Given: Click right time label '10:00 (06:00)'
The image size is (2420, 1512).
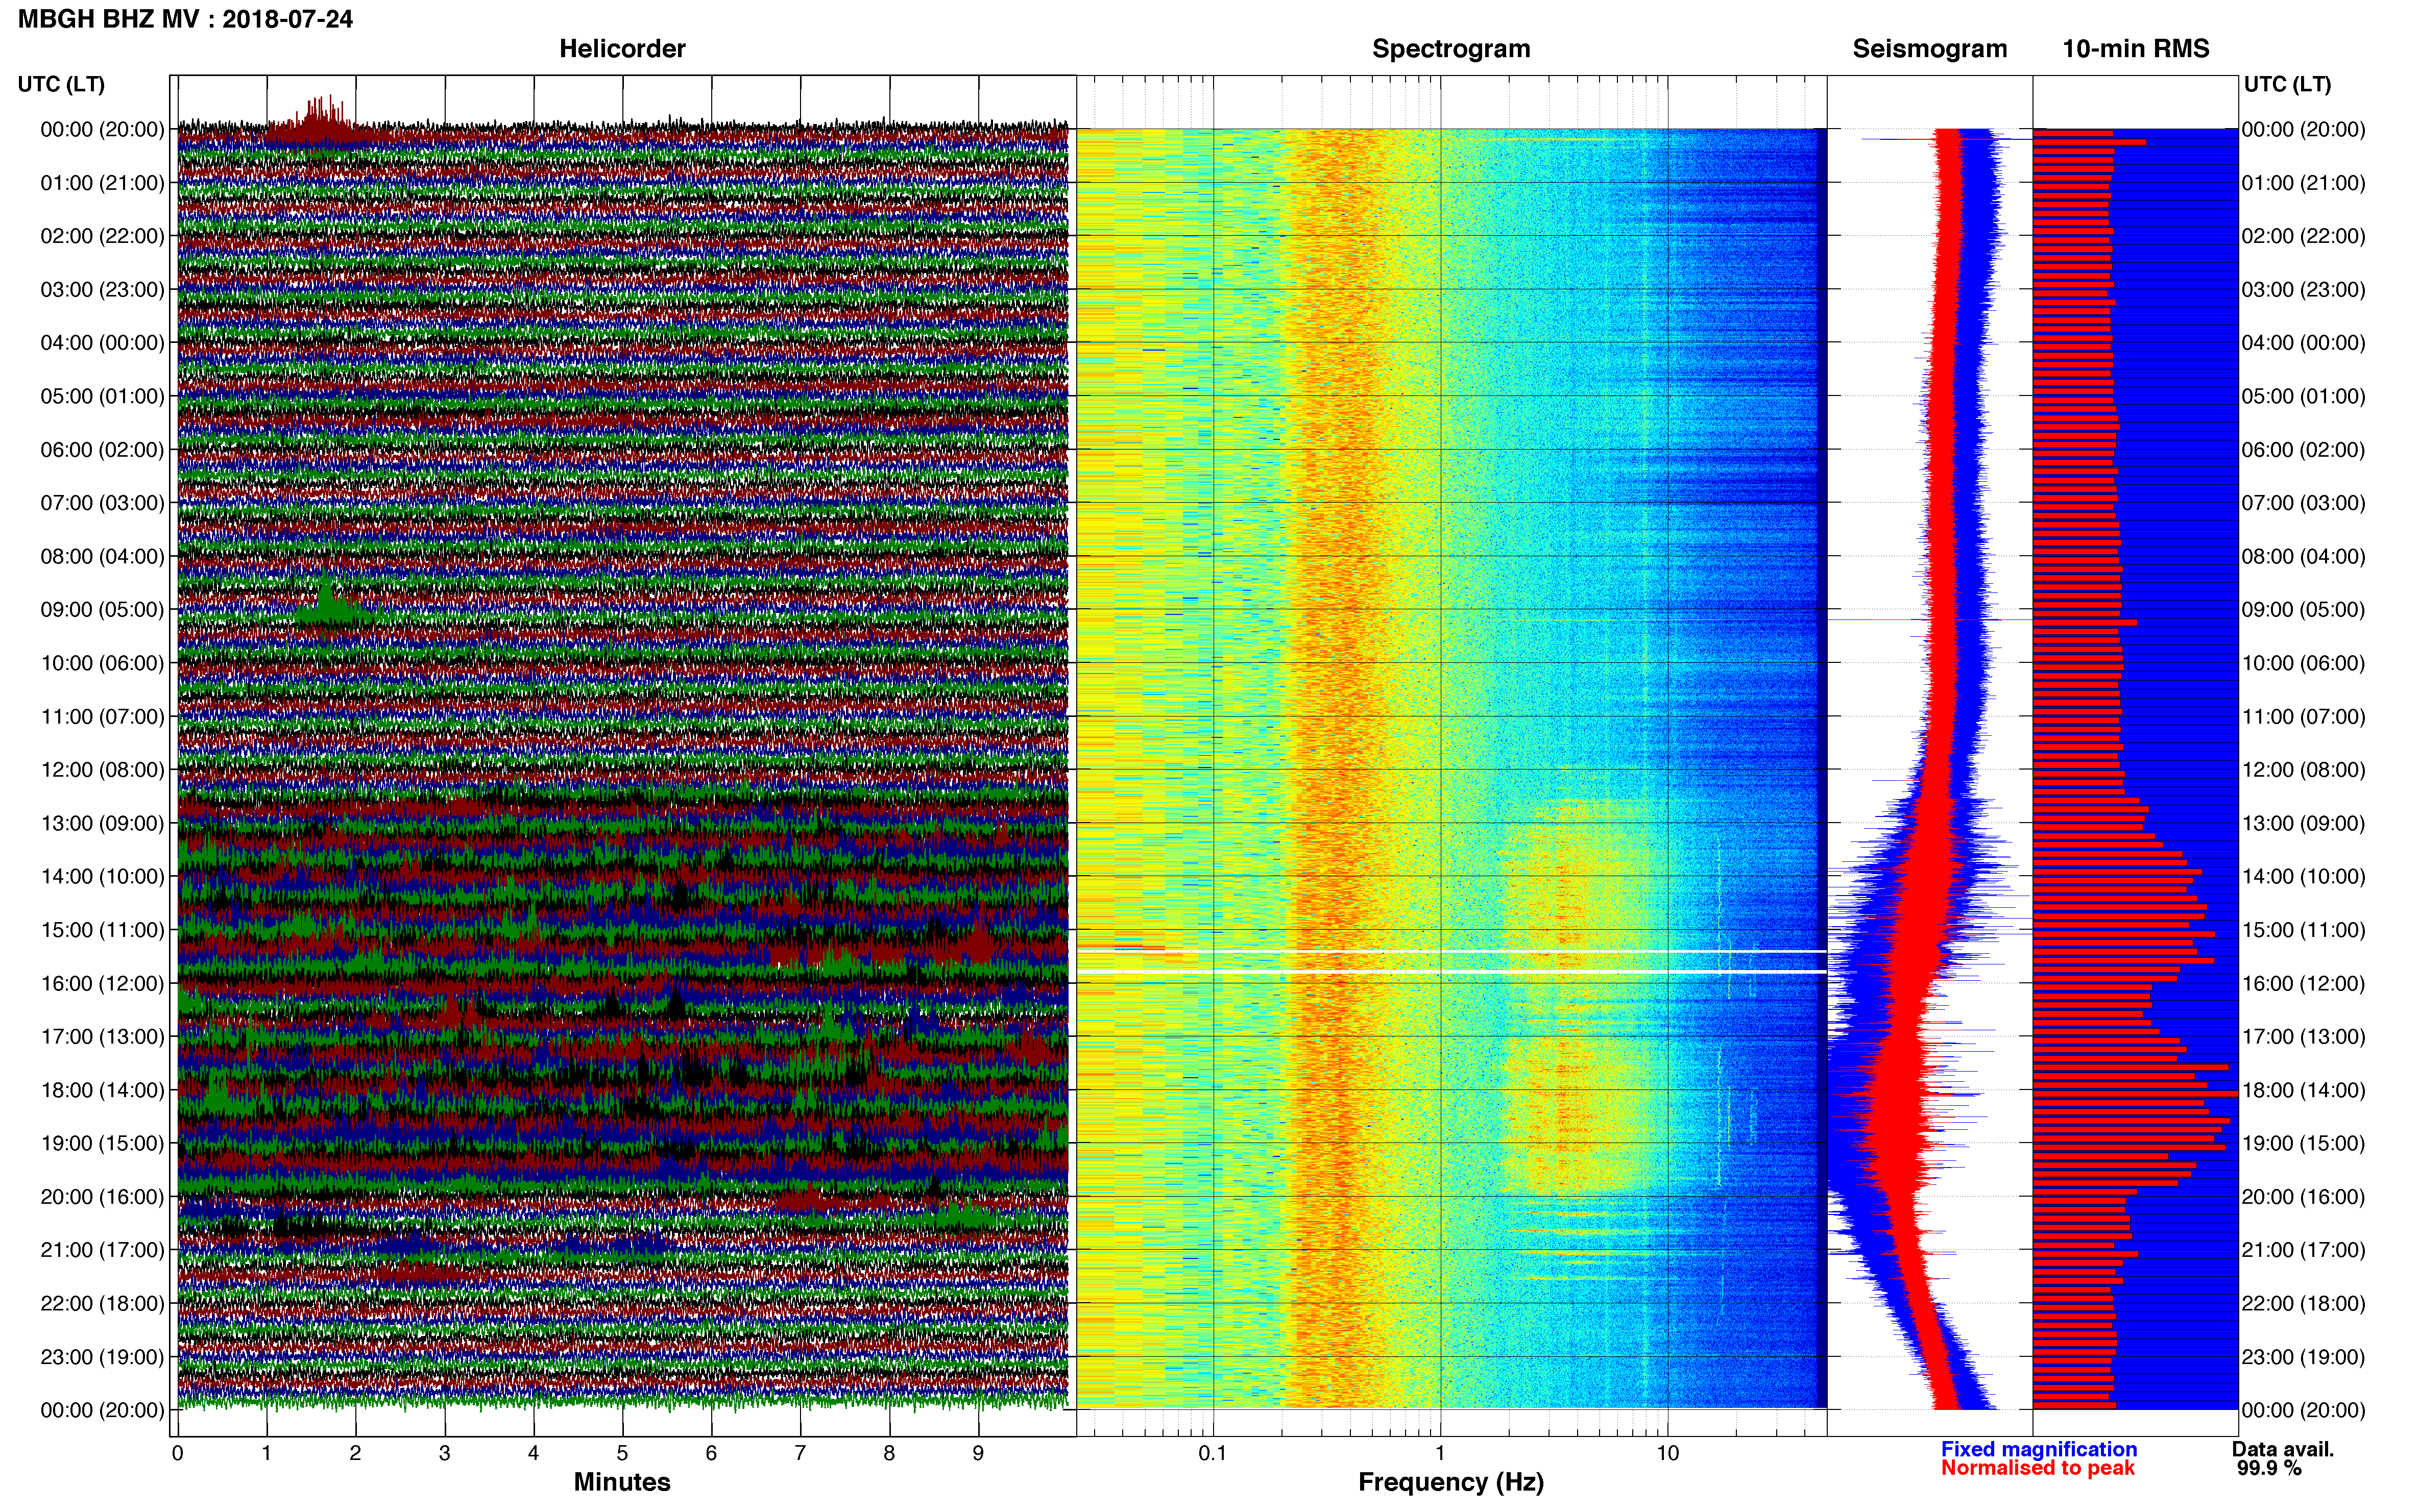Looking at the screenshot, I should (x=2303, y=663).
